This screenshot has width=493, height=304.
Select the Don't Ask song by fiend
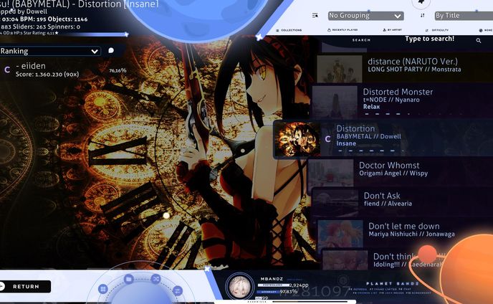(x=403, y=202)
